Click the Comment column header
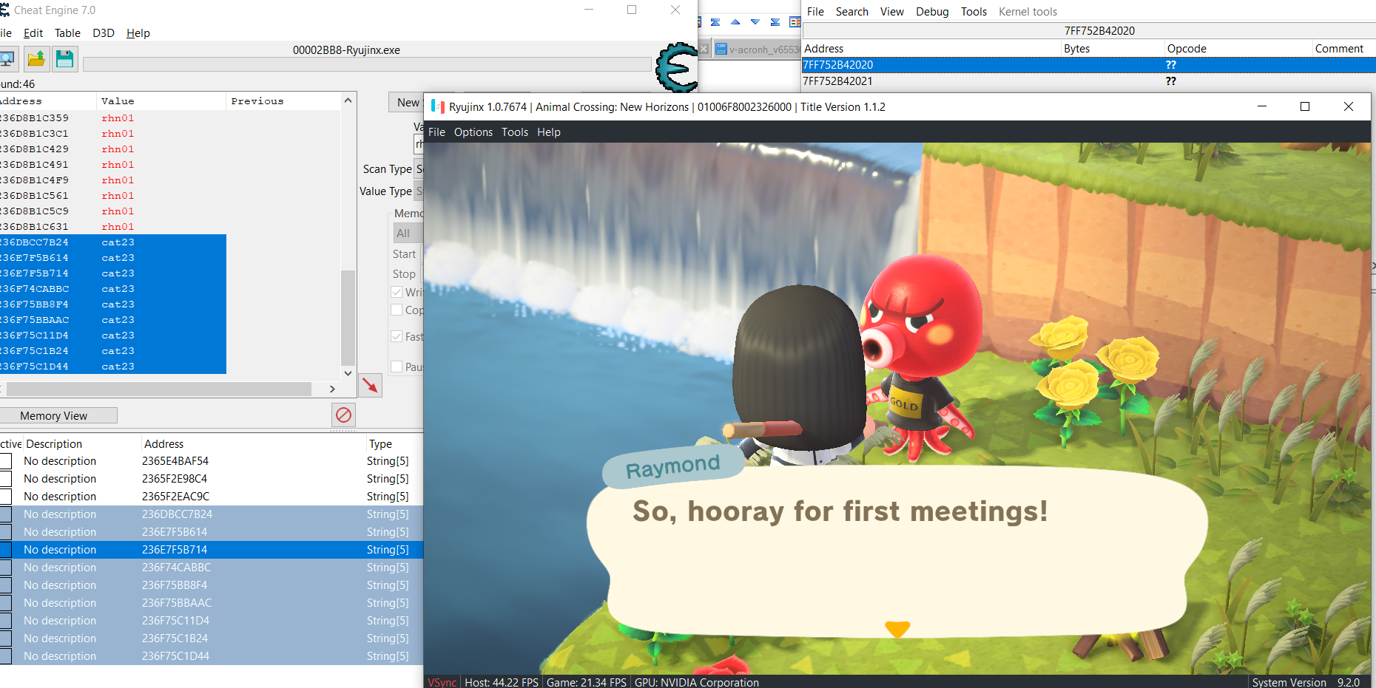The image size is (1376, 688). [x=1343, y=48]
